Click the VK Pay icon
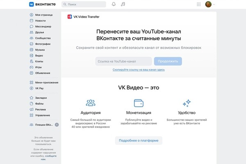Image resolution: width=246 pixels, height=164 pixels. pos(32,88)
